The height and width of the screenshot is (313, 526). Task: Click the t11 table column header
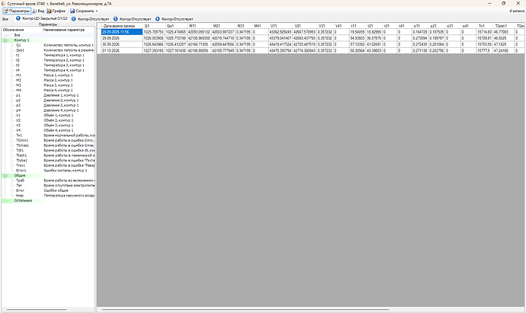(358, 26)
